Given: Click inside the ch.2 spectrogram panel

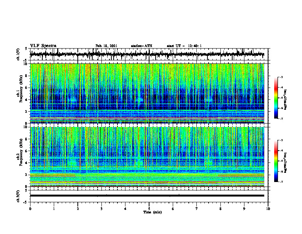Looking at the screenshot, I should pyautogui.click(x=147, y=157).
